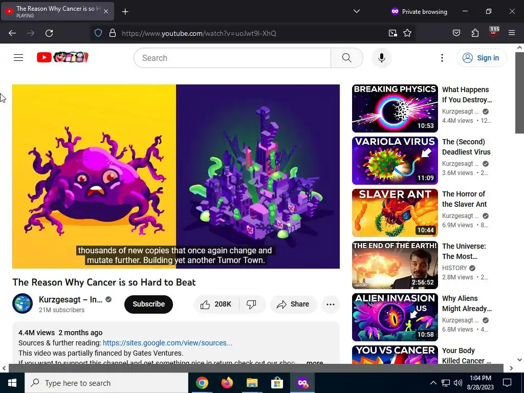Bookmark this page with star icon
This screenshot has width=524, height=393.
pyautogui.click(x=407, y=33)
